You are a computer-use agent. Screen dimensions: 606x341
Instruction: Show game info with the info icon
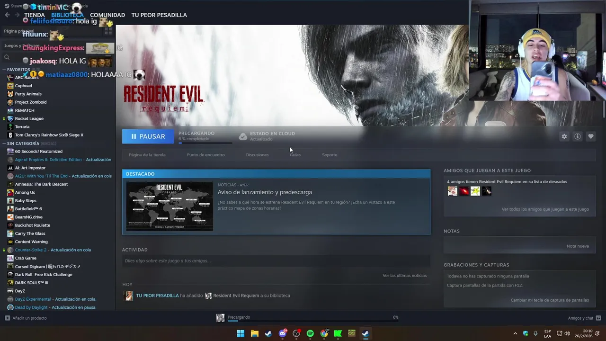click(577, 136)
